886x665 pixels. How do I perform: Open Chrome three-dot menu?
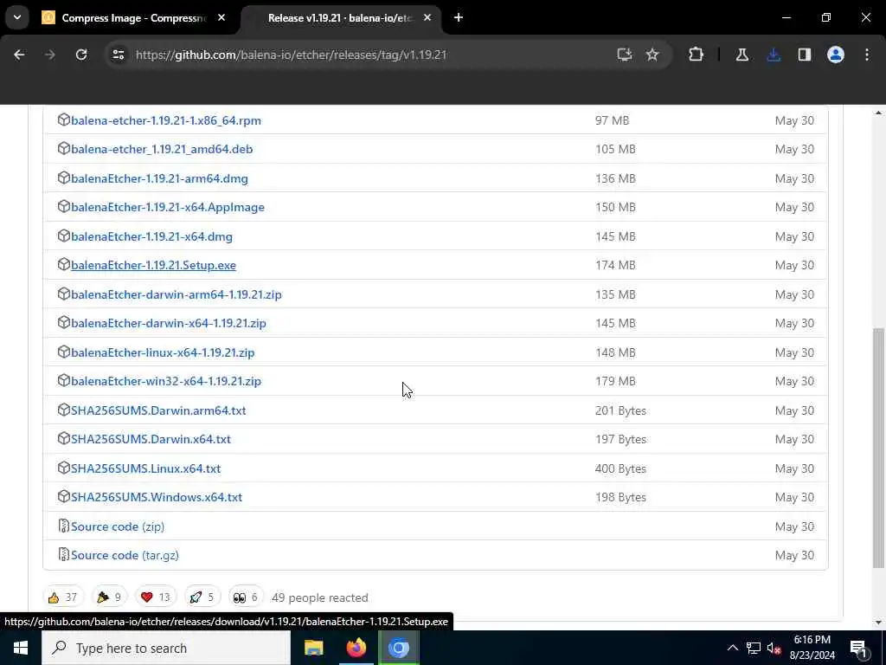(x=867, y=55)
